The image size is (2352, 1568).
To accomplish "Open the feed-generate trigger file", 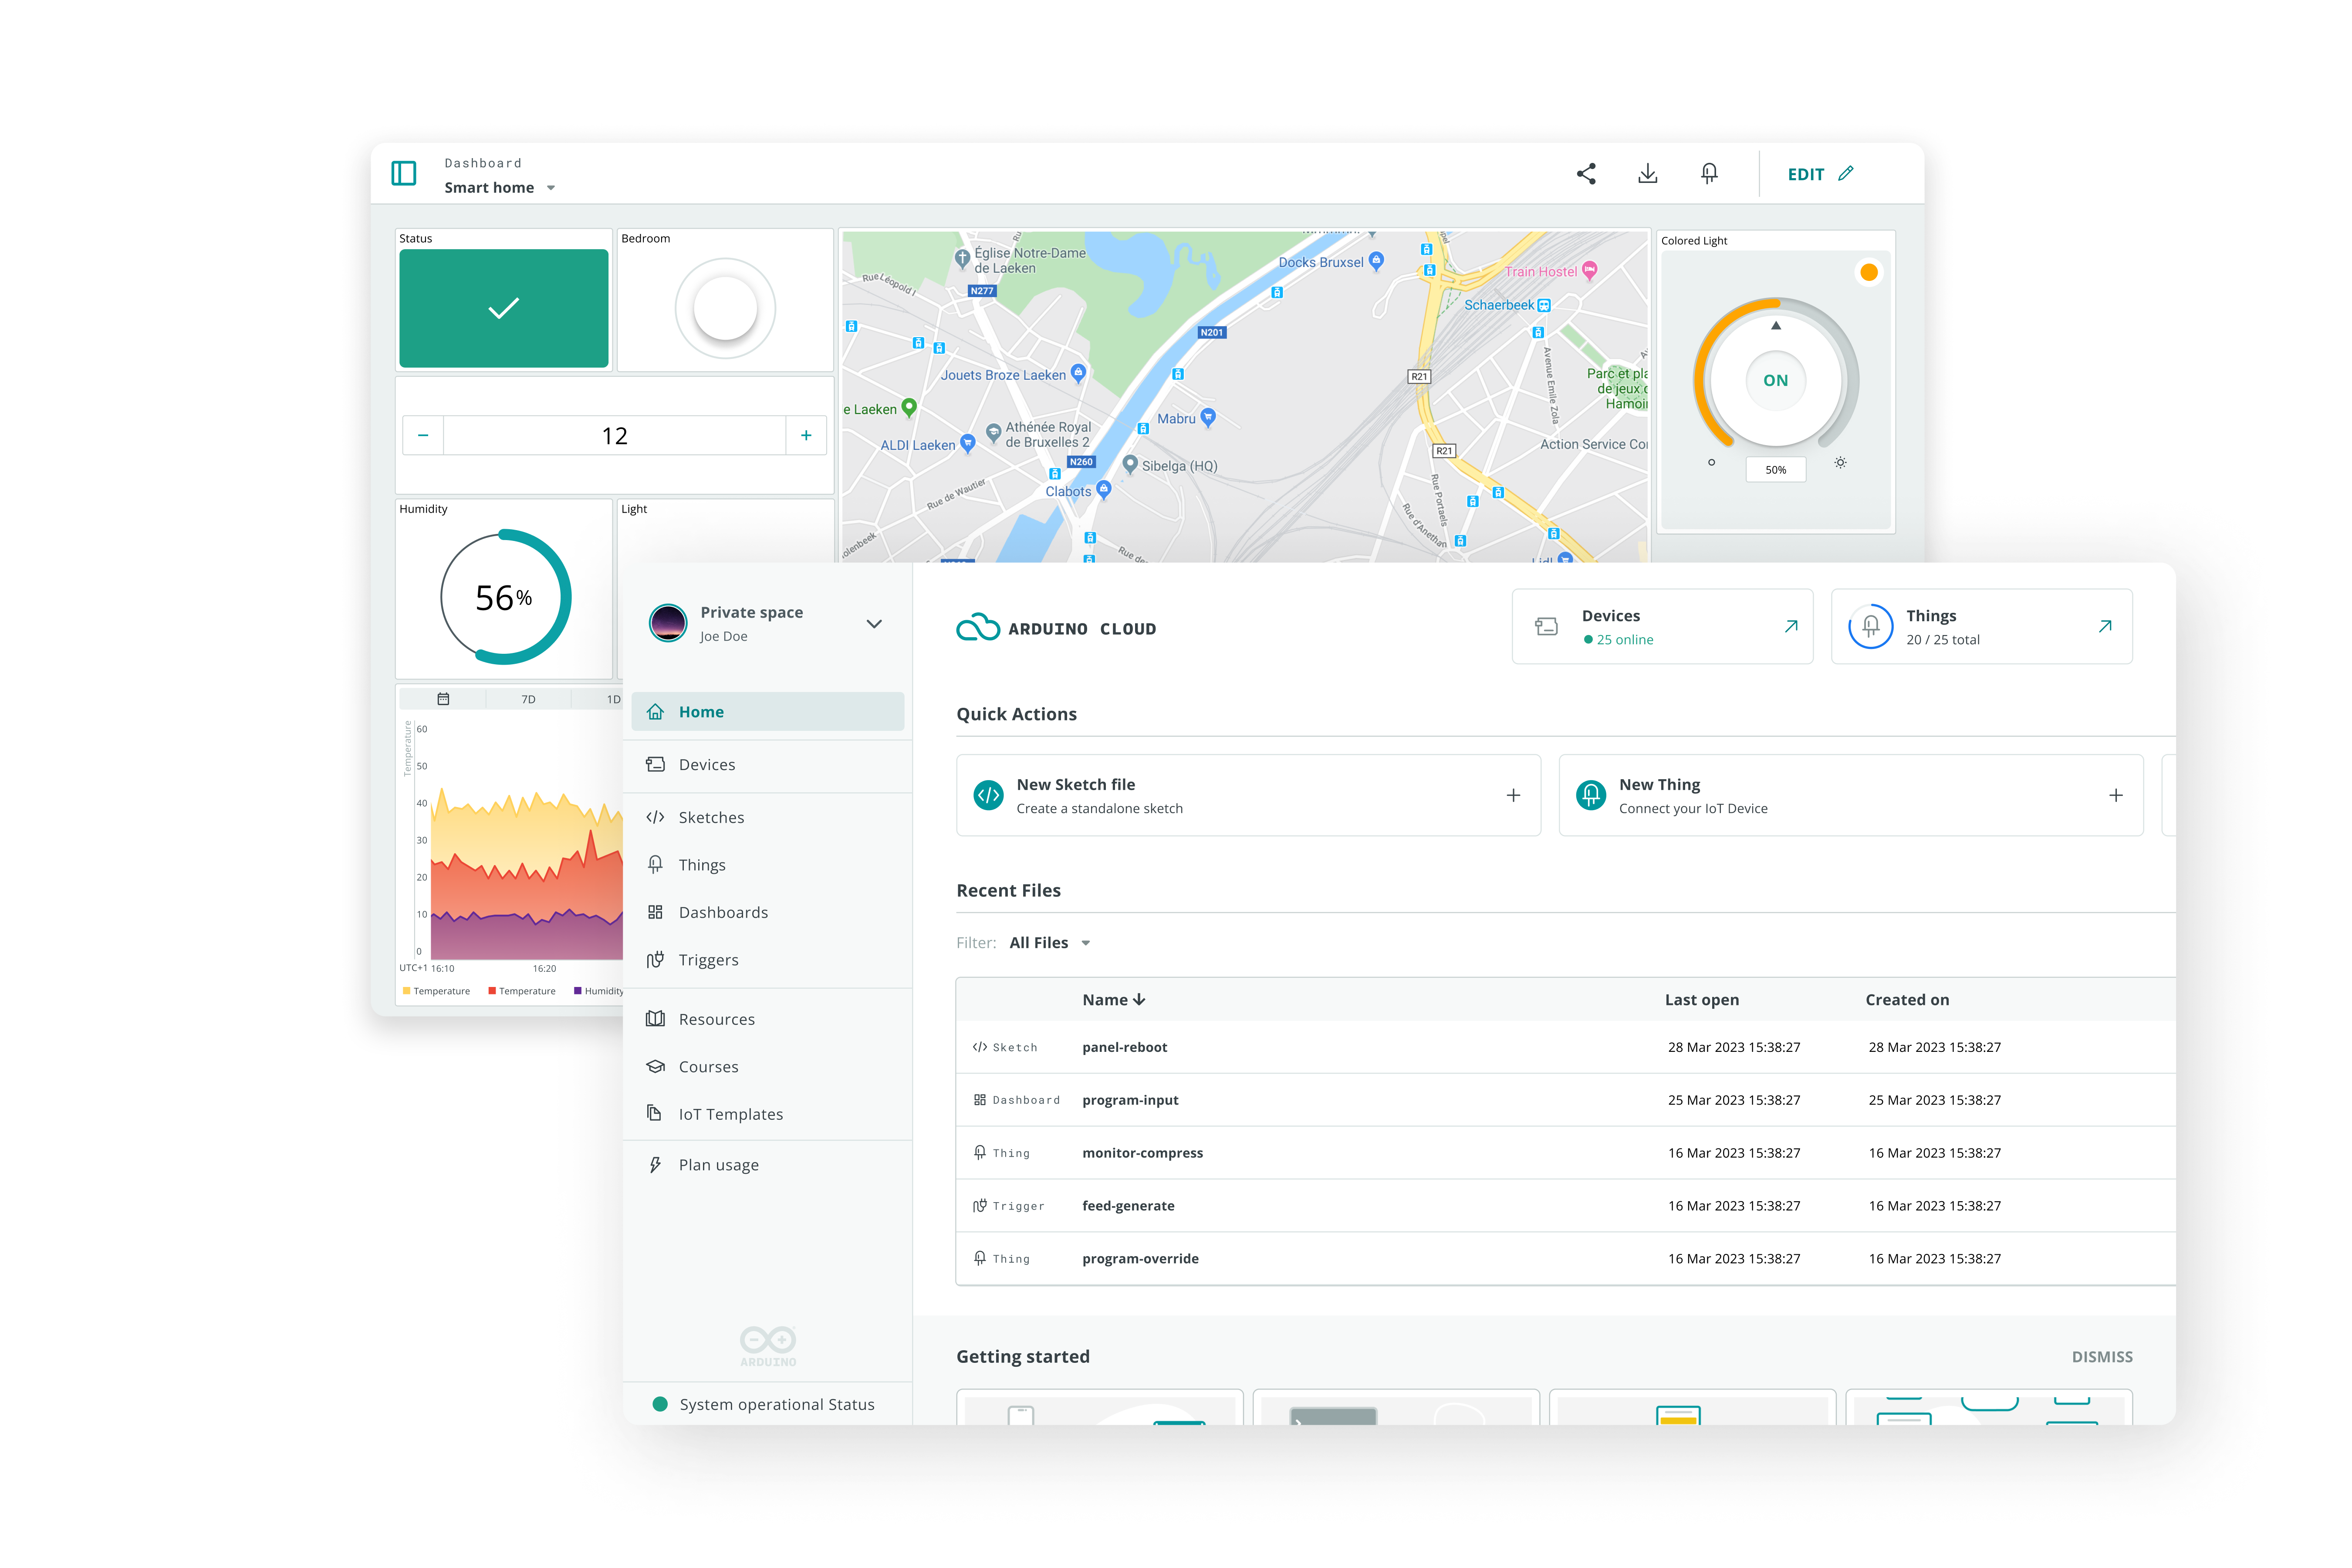I will click(x=1128, y=1206).
